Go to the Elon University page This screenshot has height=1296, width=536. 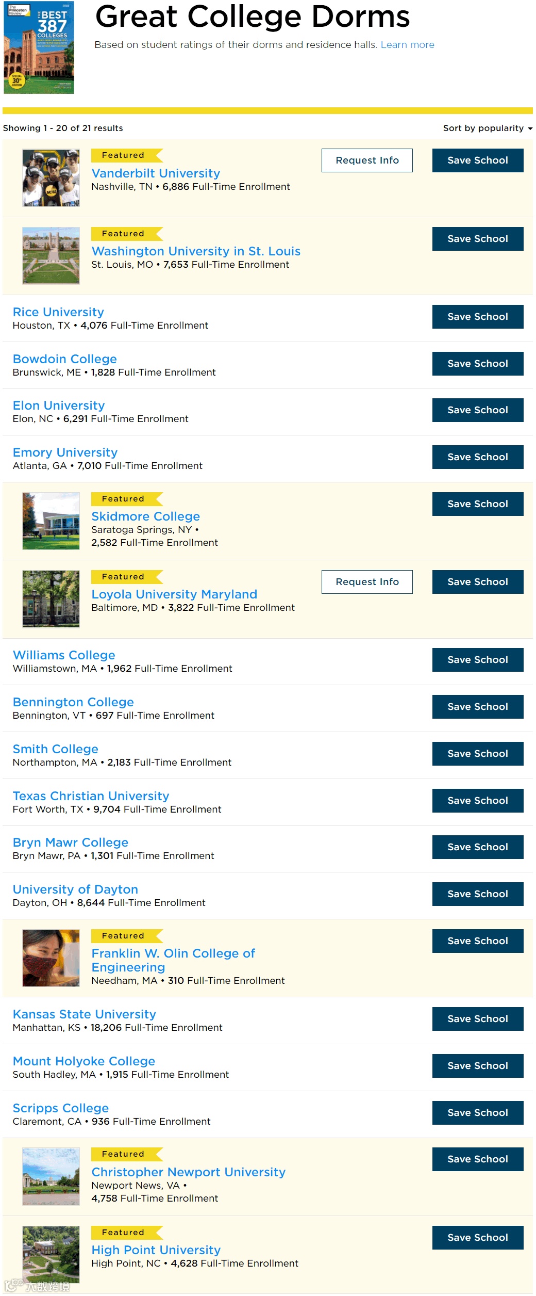point(59,406)
